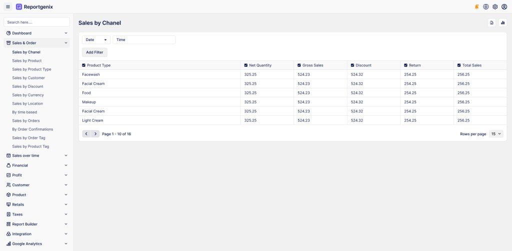512x251 pixels.
Task: Open Sales by Order Tag report
Action: [x=28, y=138]
